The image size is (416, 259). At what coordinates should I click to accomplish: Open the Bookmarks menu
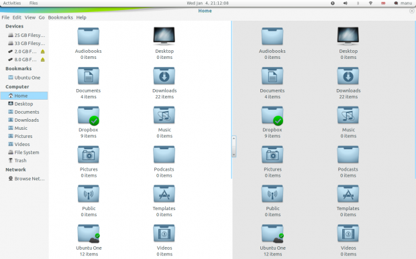click(60, 17)
